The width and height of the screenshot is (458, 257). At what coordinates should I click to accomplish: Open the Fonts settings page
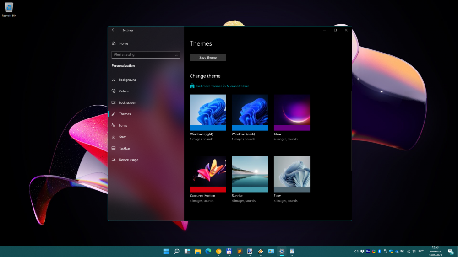pyautogui.click(x=123, y=125)
